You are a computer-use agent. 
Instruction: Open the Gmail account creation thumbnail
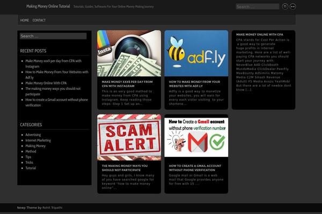tap(196, 137)
